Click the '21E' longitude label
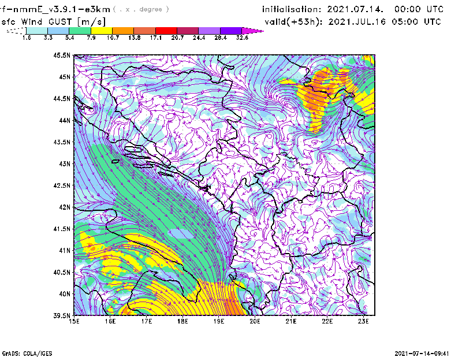The width and height of the screenshot is (462, 357). 291,321
